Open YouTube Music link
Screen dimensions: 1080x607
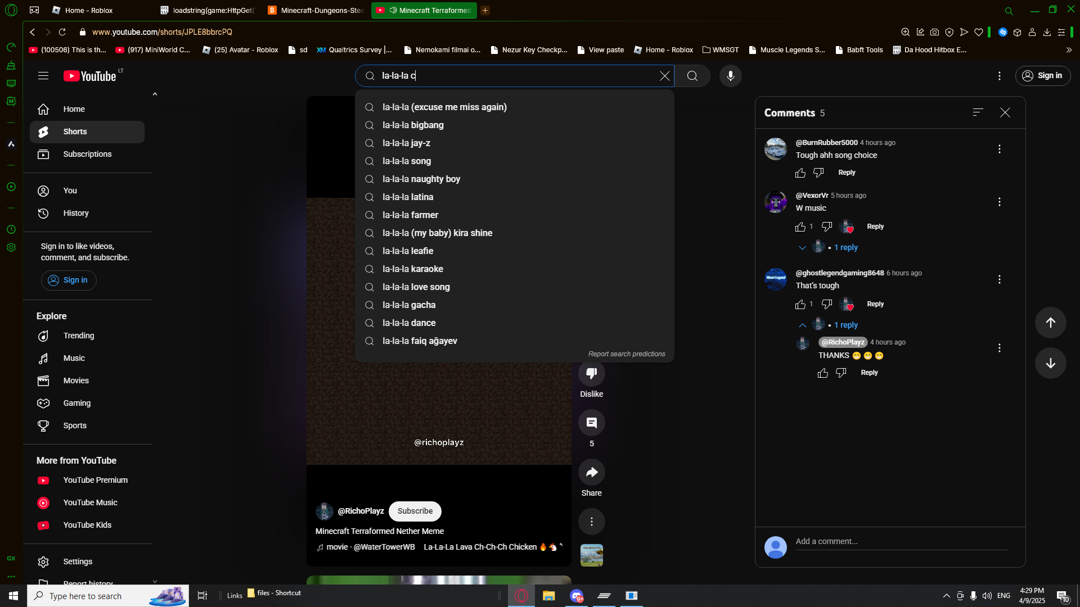tap(87, 502)
